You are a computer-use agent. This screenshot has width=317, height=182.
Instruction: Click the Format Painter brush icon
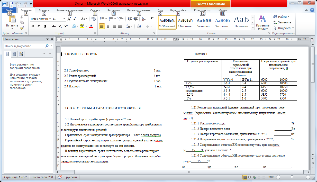pos(22,28)
